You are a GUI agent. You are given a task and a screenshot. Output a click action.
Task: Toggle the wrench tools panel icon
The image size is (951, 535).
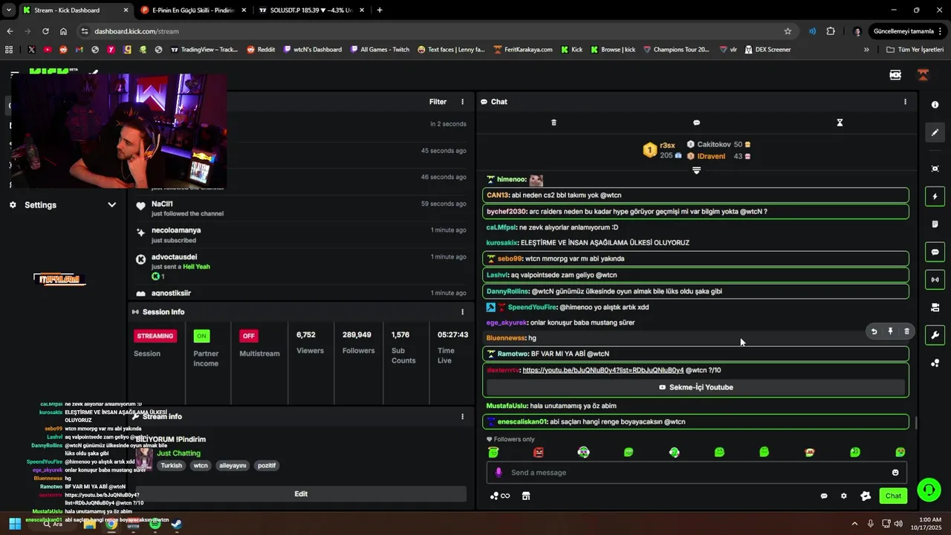935,335
